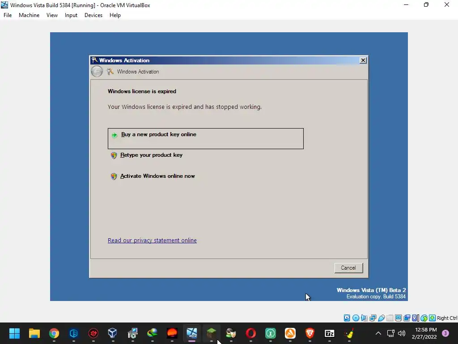Open 7-Zip from the taskbar

pos(330,333)
